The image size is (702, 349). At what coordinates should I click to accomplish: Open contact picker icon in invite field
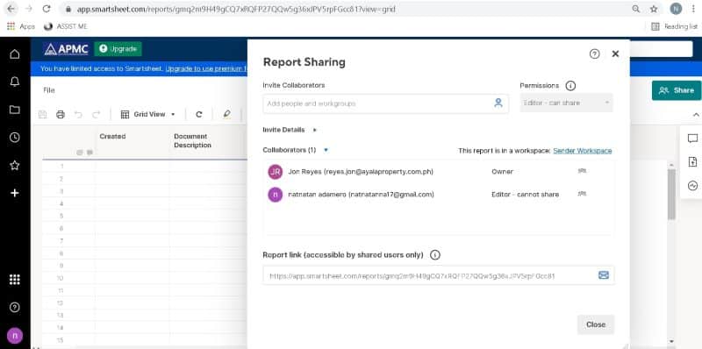point(498,103)
